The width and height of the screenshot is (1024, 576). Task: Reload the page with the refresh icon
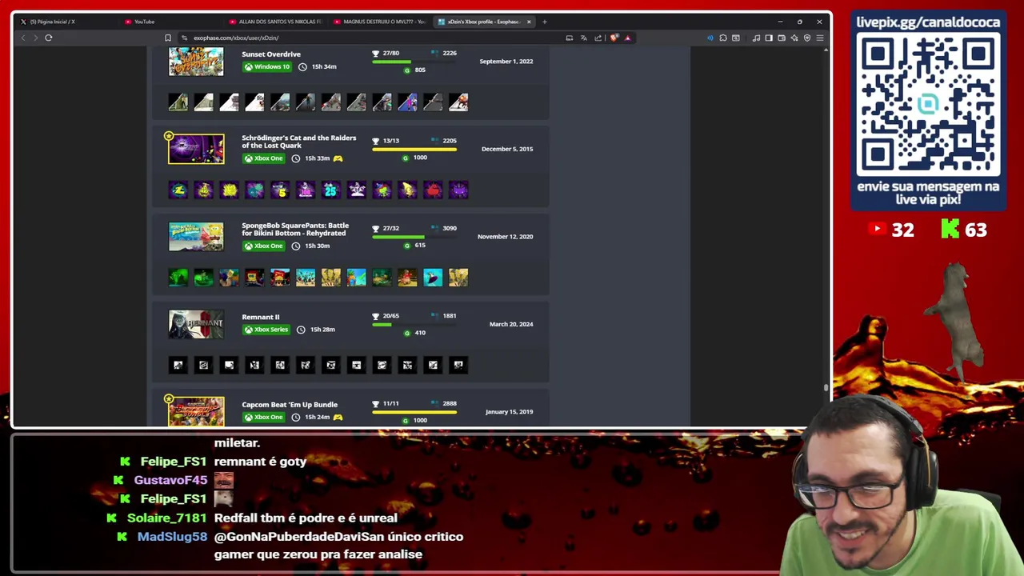[x=49, y=38]
